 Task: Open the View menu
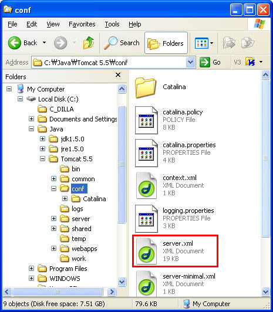click(53, 24)
